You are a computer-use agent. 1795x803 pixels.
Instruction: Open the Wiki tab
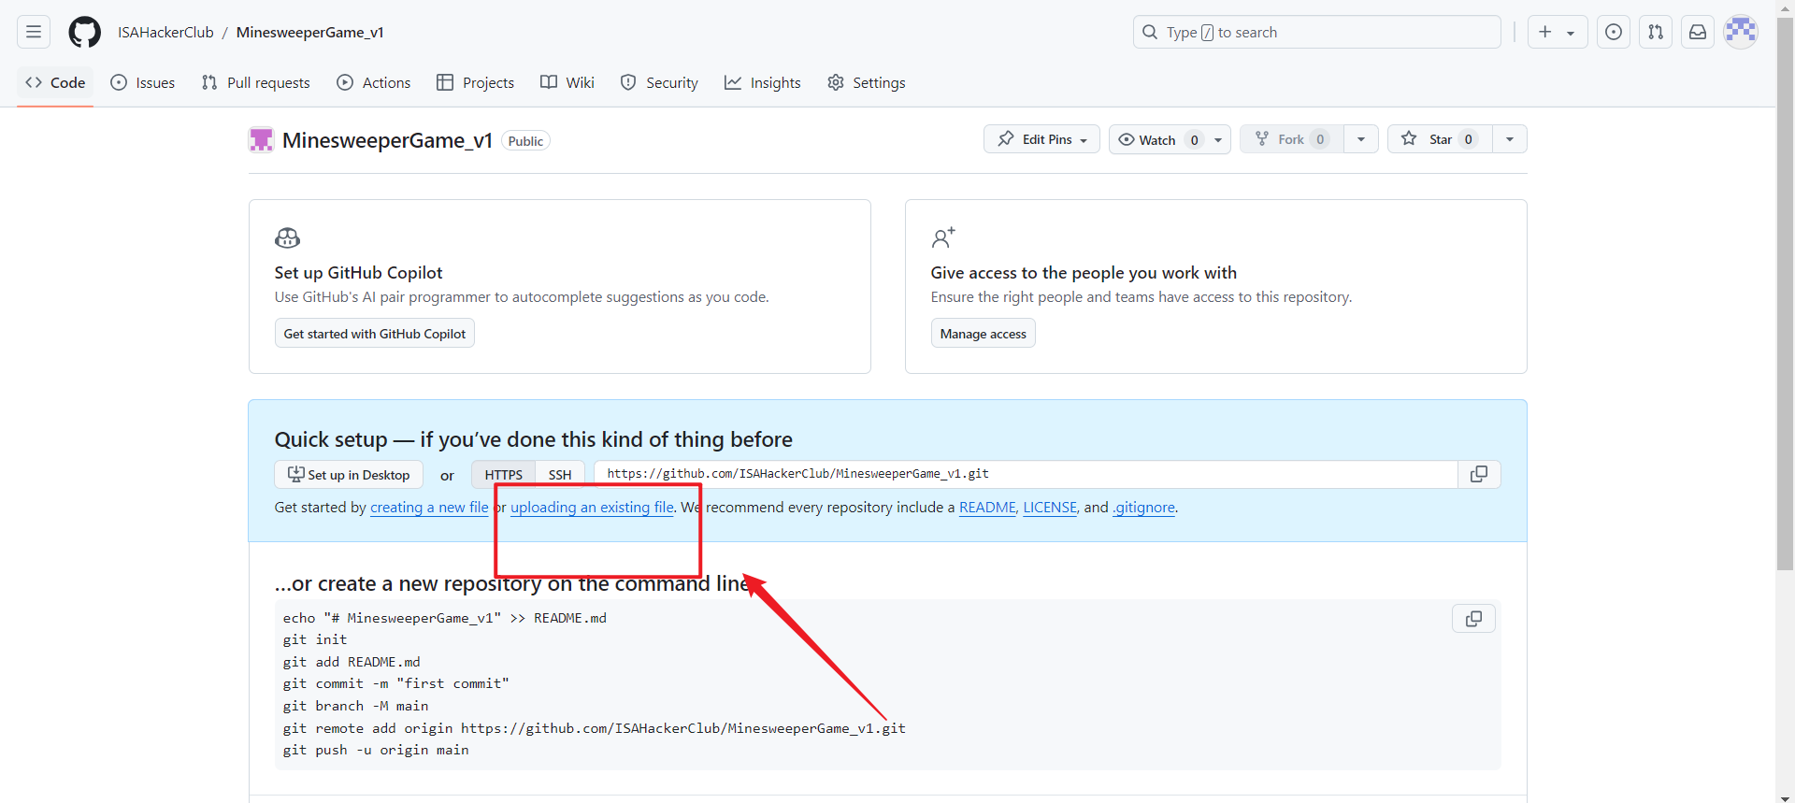(x=567, y=82)
